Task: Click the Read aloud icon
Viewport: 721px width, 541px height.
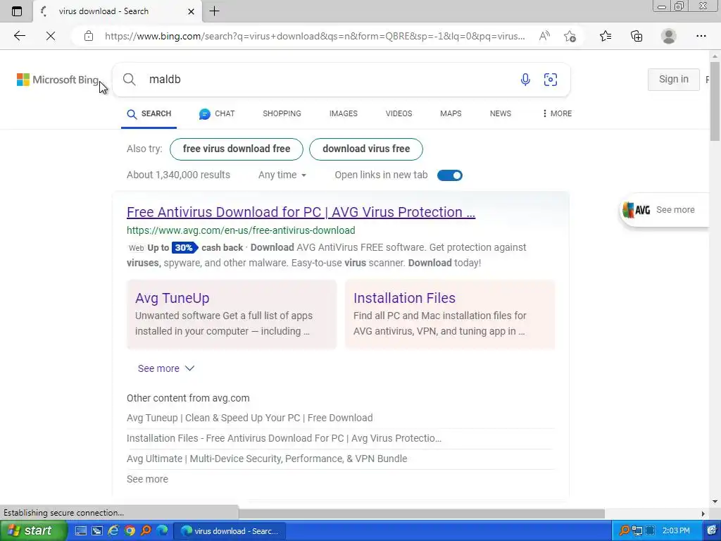Action: click(x=544, y=36)
